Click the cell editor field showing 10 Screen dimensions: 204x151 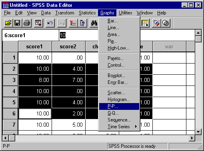(x=78, y=35)
